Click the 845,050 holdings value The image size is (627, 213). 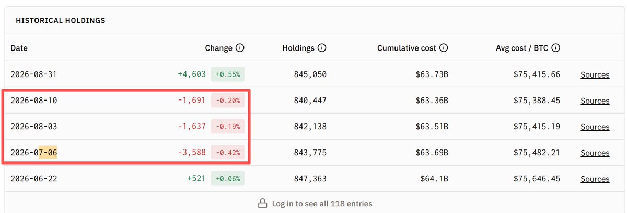(310, 74)
